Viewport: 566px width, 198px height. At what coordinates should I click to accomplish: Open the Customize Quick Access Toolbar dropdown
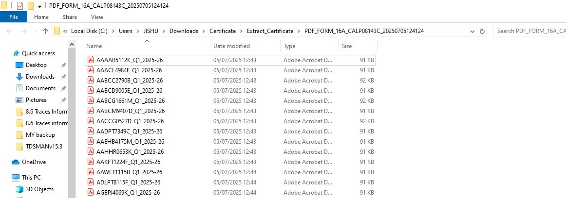point(39,6)
